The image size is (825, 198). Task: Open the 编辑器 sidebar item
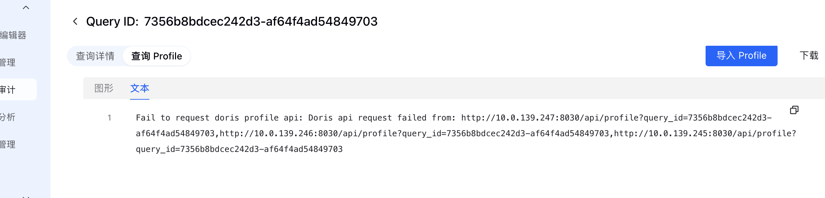click(13, 35)
